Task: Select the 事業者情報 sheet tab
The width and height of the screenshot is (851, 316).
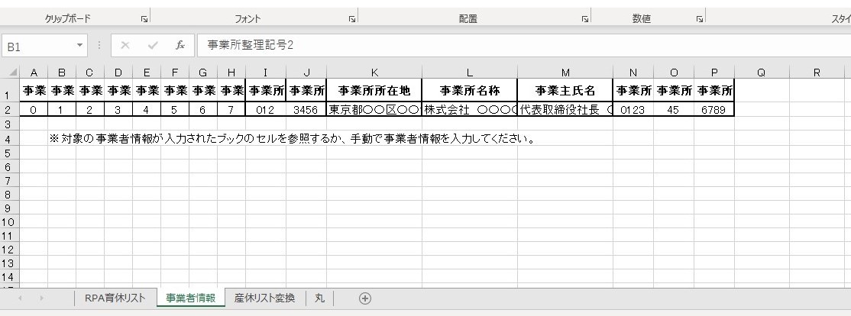Action: tap(190, 298)
